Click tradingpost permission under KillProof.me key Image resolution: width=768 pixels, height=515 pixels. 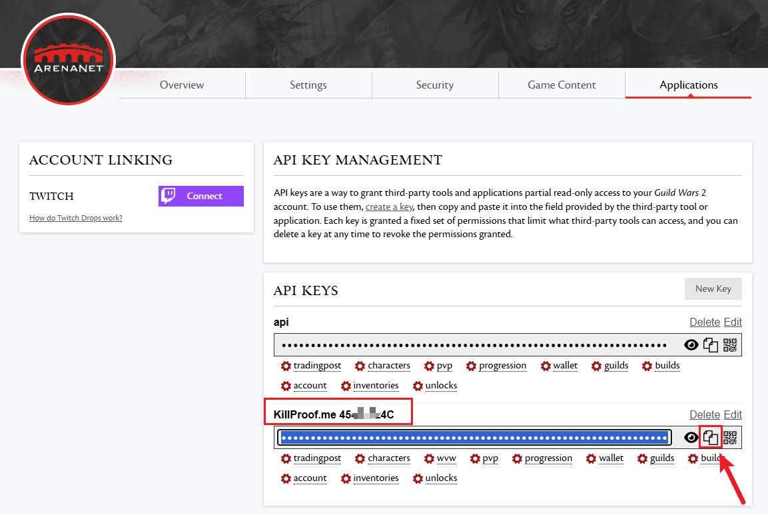[x=311, y=458]
